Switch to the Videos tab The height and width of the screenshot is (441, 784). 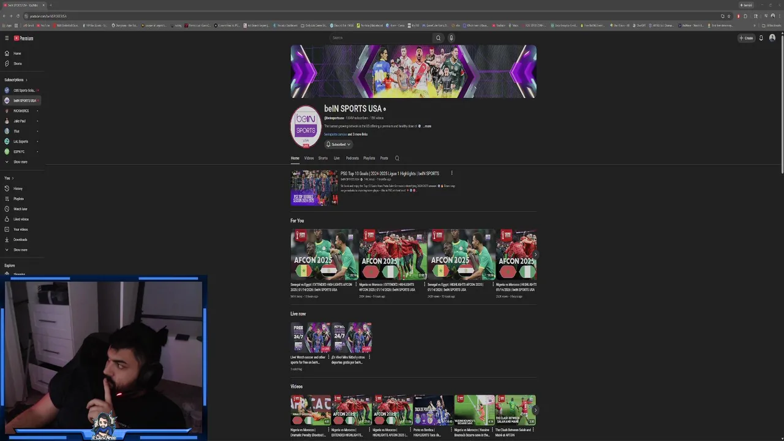(x=309, y=158)
